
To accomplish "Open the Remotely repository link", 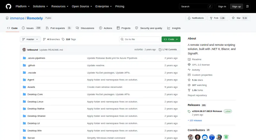I will (35, 18).
